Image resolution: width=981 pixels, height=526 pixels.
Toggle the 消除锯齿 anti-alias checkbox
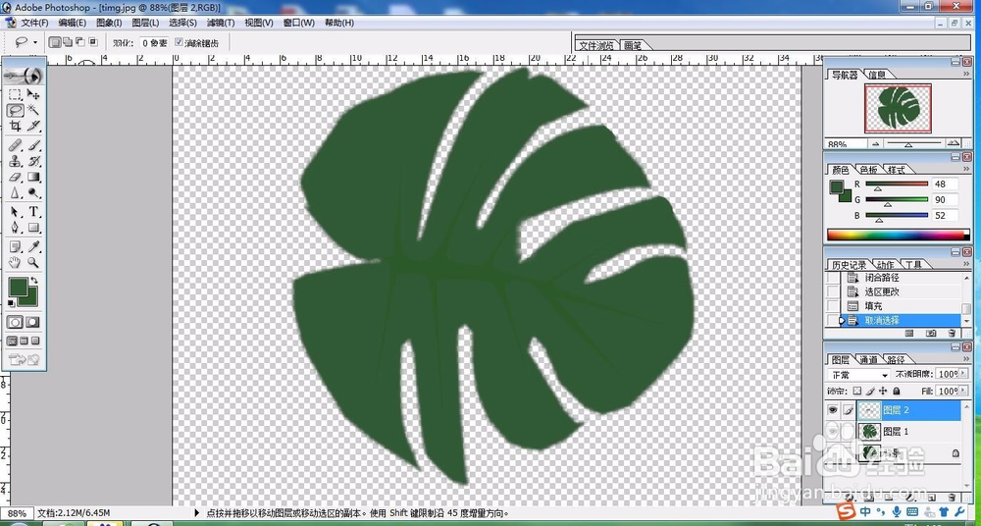pos(179,42)
